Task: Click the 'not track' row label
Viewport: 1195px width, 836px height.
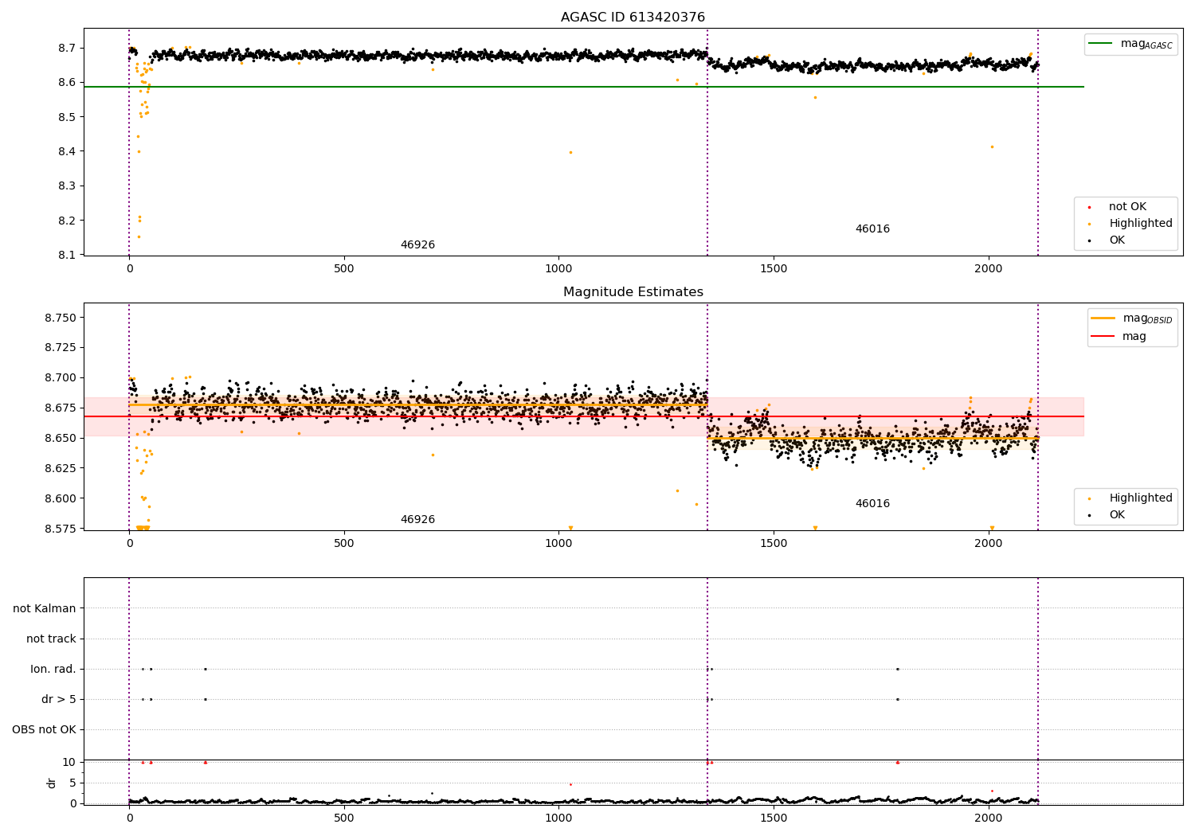Action: (51, 639)
